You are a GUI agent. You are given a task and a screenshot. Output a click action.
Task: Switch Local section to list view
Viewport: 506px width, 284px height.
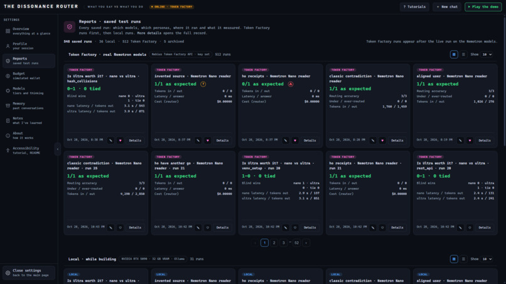(464, 259)
